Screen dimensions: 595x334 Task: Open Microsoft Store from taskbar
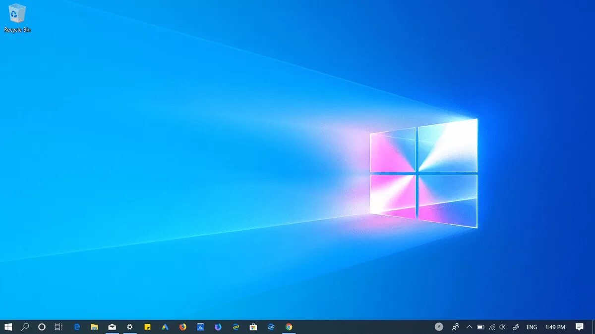[253, 327]
